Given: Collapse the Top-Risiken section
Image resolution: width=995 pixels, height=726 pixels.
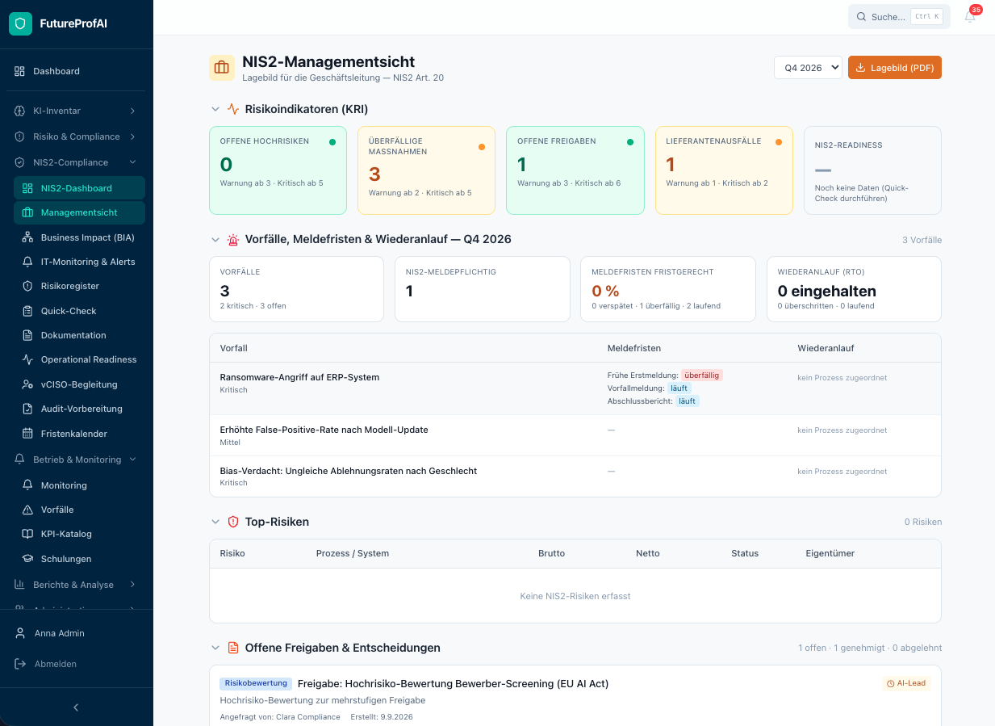Looking at the screenshot, I should (215, 522).
